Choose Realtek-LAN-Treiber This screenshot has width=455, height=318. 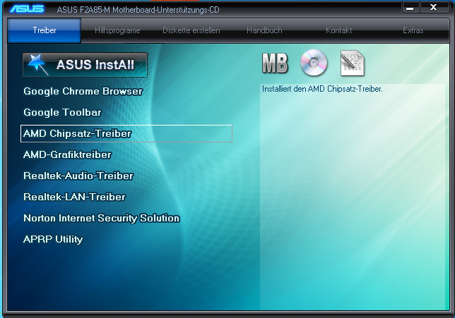click(x=74, y=197)
